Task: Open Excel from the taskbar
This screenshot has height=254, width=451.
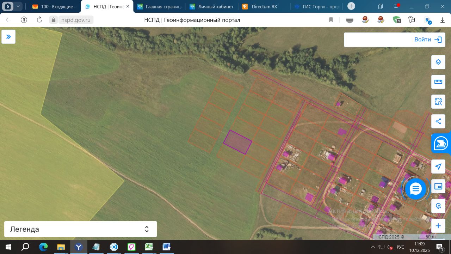Action: point(149,247)
